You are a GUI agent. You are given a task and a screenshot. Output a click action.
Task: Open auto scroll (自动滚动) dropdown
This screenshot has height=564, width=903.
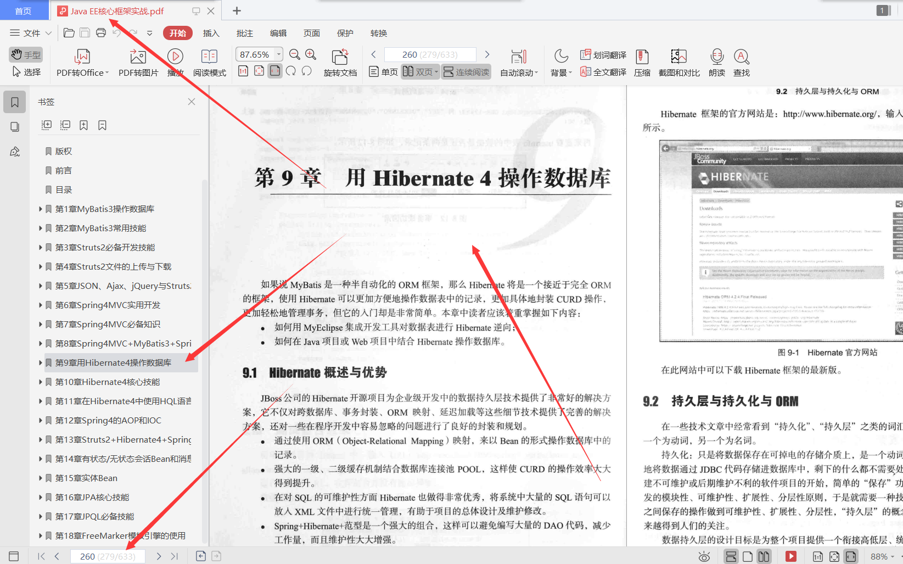519,63
